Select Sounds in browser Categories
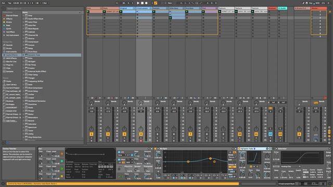Image resolution: width=333 pixels, height=187 pixels. click(9, 45)
